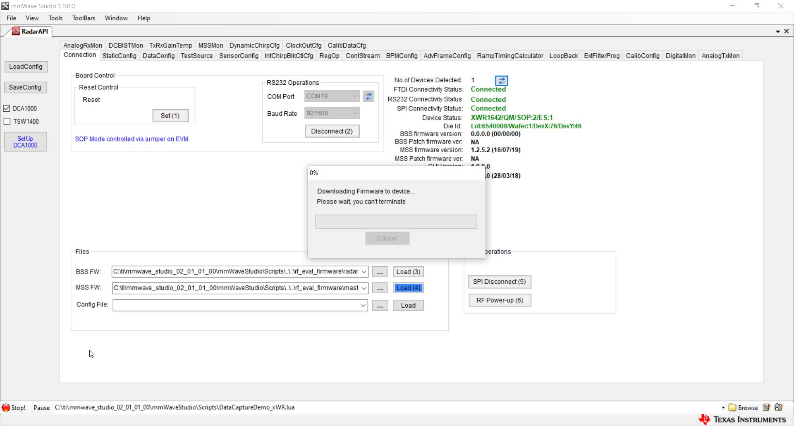
Task: Enable the TSW1400 checkbox
Action: [x=7, y=121]
